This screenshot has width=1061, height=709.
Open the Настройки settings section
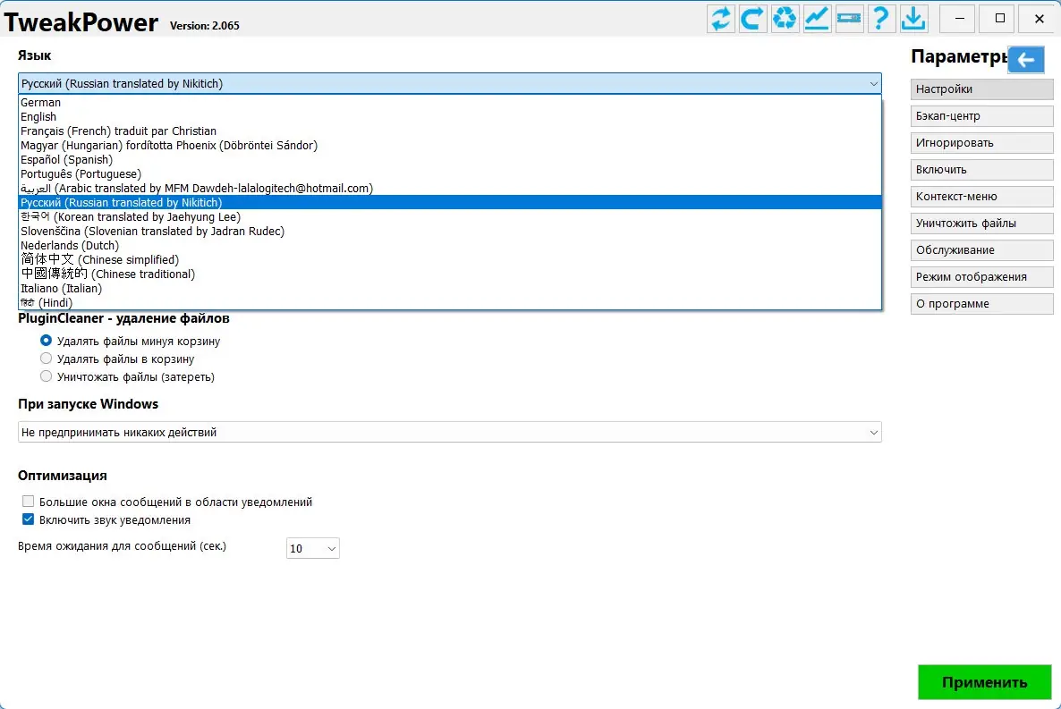(982, 89)
